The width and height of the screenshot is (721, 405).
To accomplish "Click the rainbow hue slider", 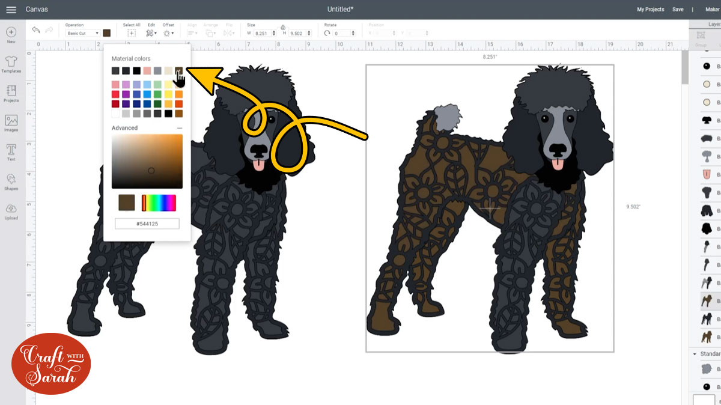I will (159, 203).
